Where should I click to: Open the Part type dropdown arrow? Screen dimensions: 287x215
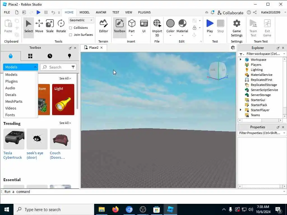point(132,36)
